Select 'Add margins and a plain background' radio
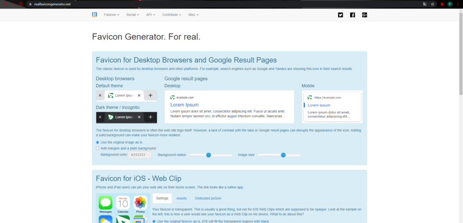The width and height of the screenshot is (463, 223). (x=98, y=148)
